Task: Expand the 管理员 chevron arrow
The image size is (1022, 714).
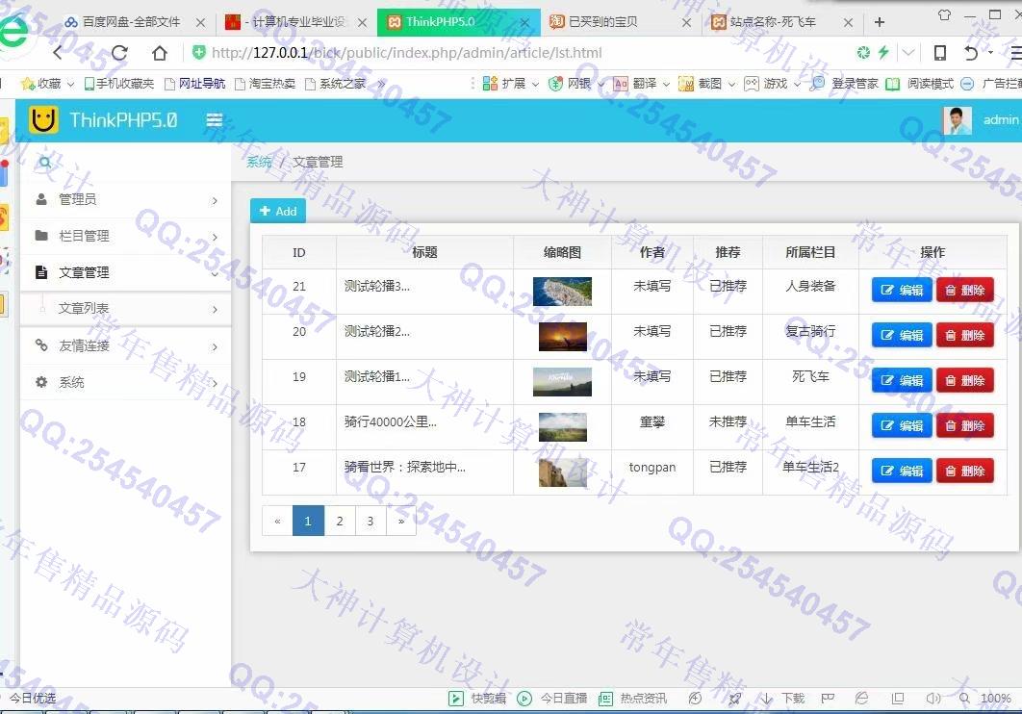Action: 216,201
